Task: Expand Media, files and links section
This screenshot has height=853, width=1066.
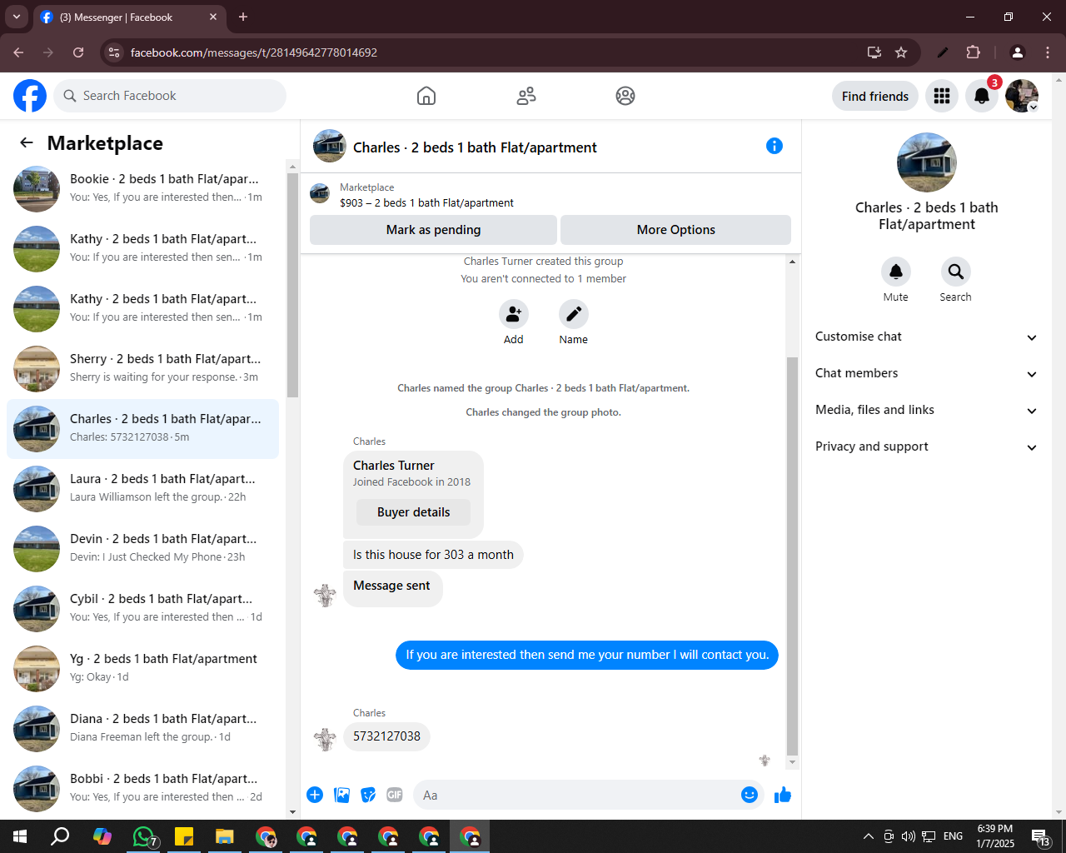Action: 927,410
